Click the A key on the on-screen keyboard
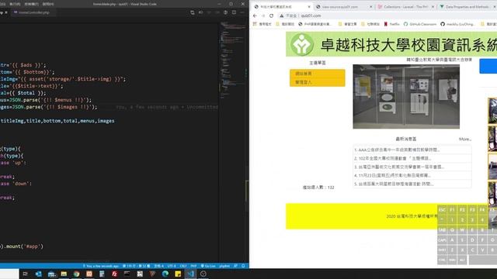The width and height of the screenshot is (497, 279). pyautogui.click(x=452, y=240)
